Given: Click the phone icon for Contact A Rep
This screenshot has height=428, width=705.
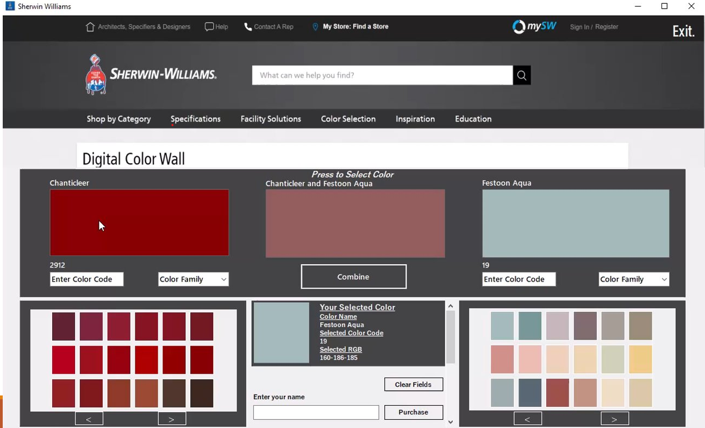Looking at the screenshot, I should click(248, 27).
